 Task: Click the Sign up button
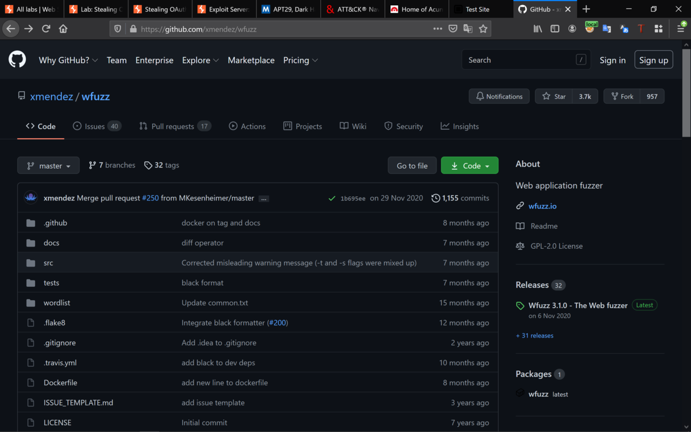click(654, 60)
